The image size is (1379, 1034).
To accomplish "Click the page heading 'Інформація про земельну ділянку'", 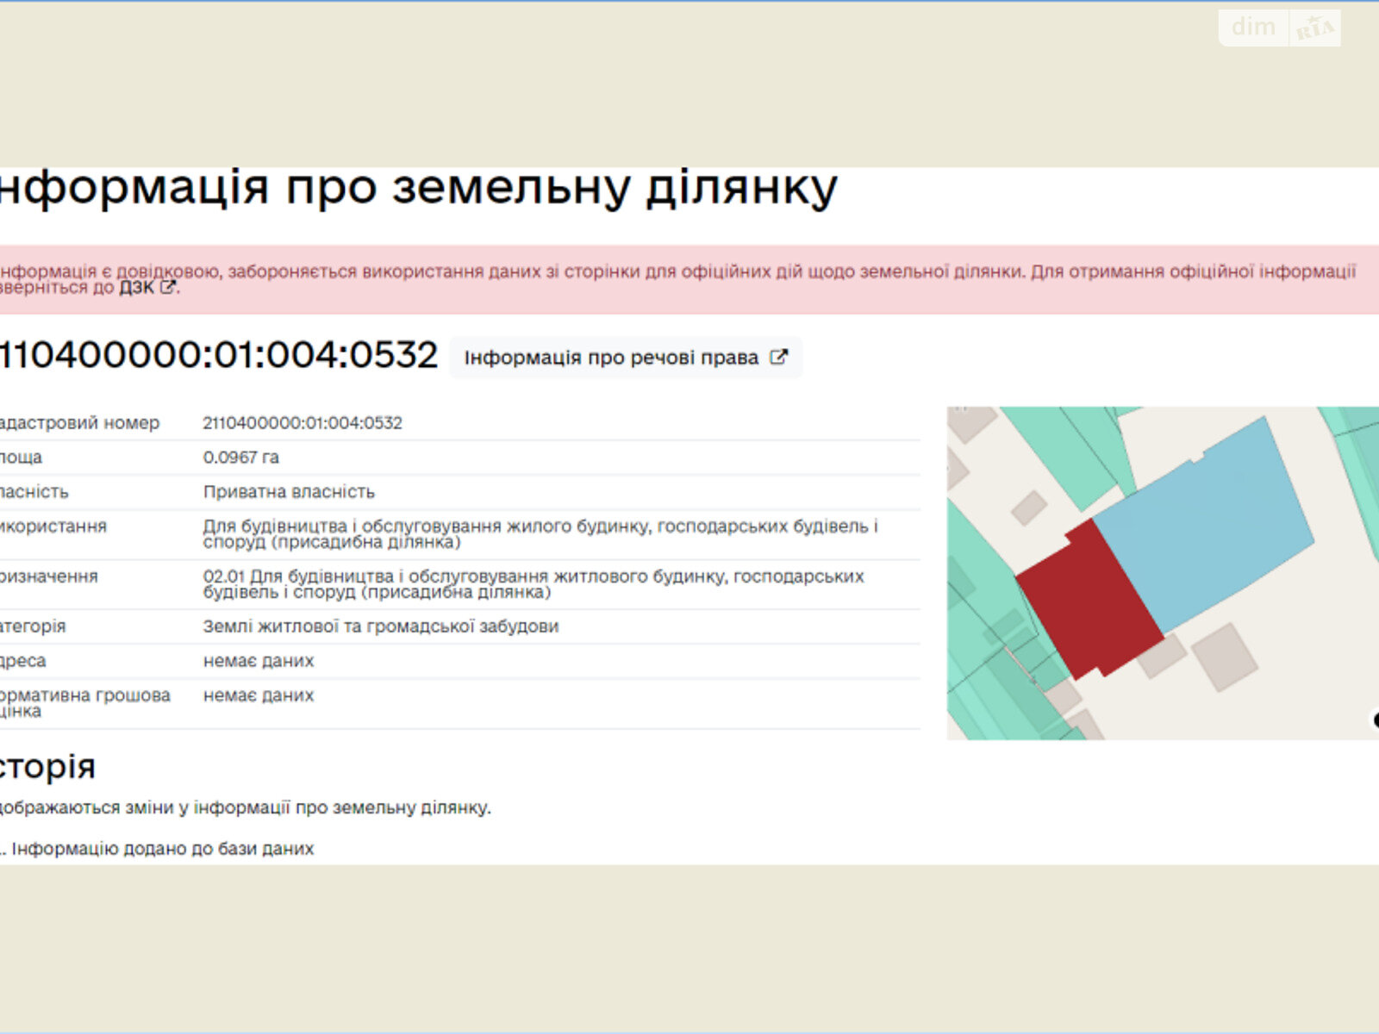I will pyautogui.click(x=418, y=188).
